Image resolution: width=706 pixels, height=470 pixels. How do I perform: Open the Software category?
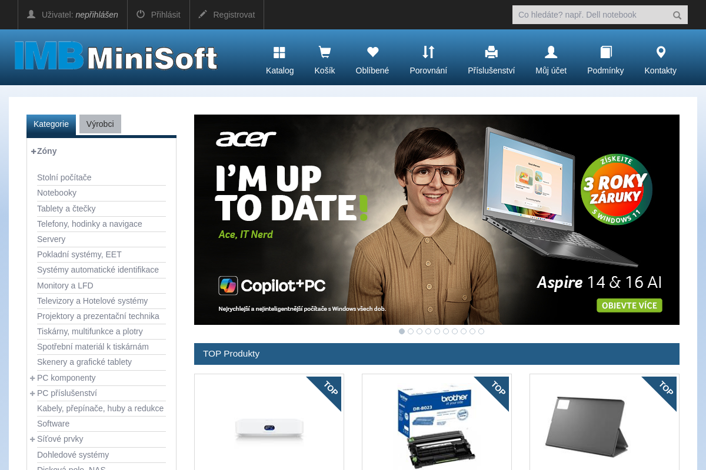[x=53, y=424]
